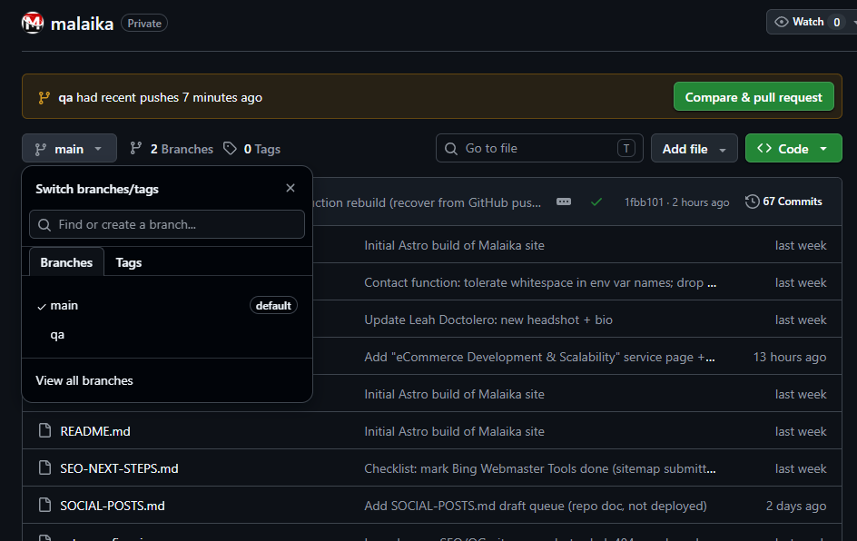This screenshot has height=541, width=857.
Task: Click the file icon beside README.md
Action: 44,430
